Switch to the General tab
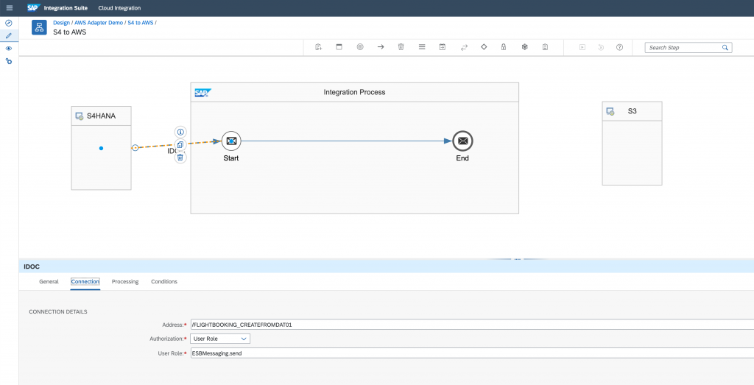754x385 pixels. click(x=49, y=282)
